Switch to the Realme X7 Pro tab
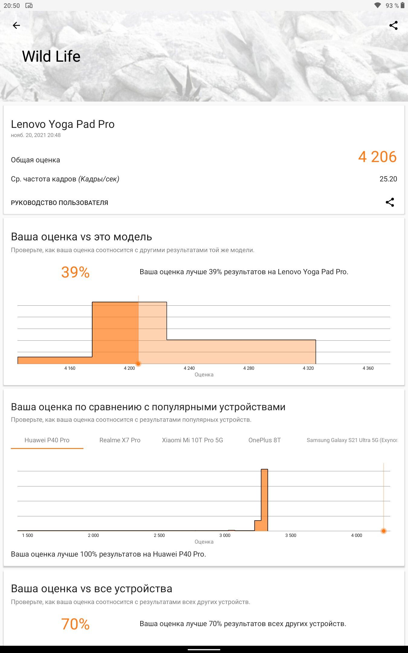 click(x=120, y=440)
